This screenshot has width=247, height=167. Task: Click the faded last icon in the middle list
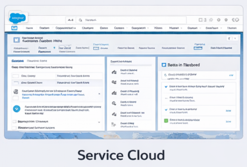(x=114, y=124)
